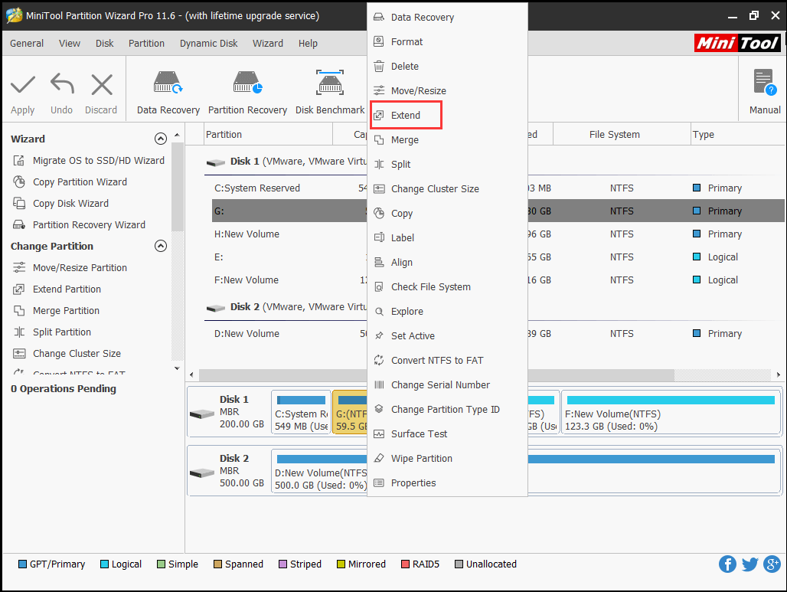This screenshot has height=592, width=787.
Task: Click Partition Recovery Wizard sidebar icon
Action: pos(19,225)
